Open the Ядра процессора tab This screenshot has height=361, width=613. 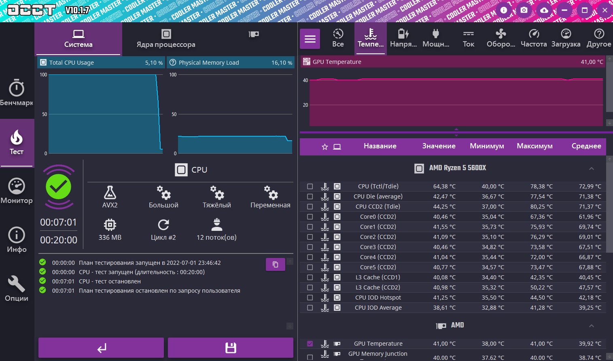166,39
